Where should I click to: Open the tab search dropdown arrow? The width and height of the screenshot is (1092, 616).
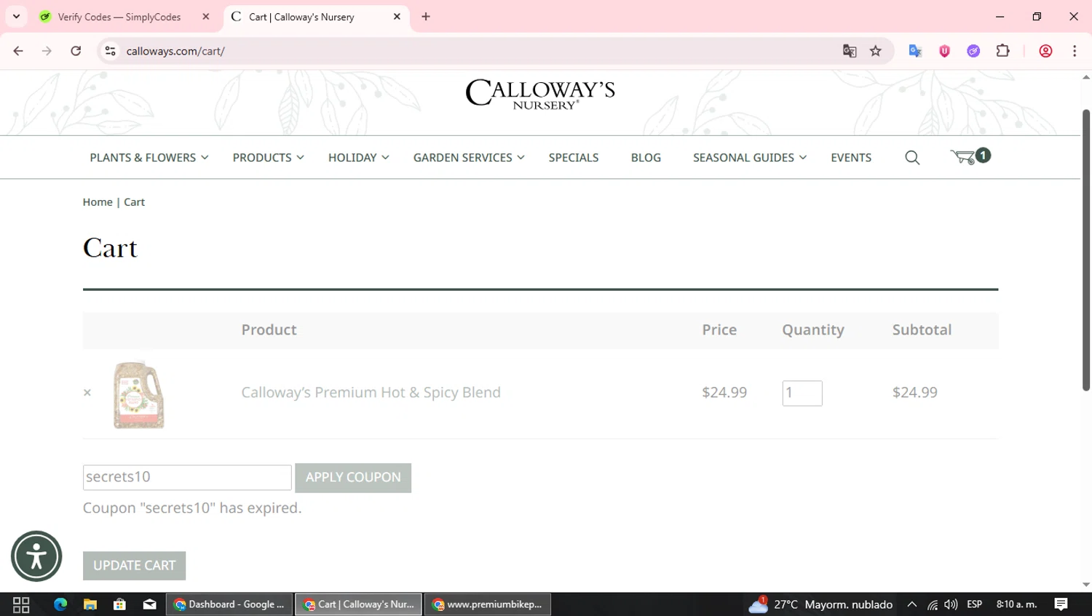coord(16,17)
